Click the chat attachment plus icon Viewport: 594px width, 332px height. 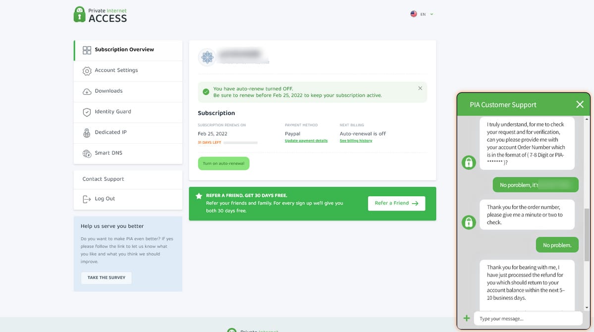pos(467,318)
